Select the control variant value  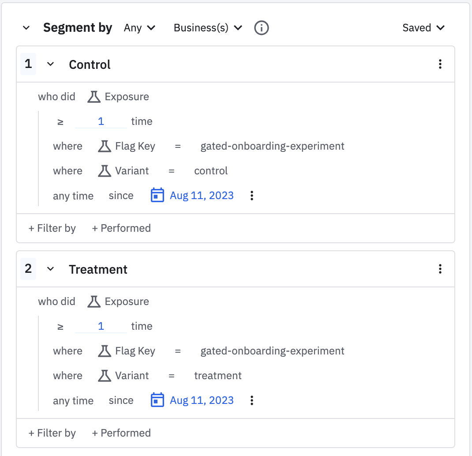(211, 171)
